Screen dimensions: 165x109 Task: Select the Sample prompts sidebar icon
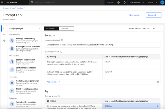(x=4, y=28)
